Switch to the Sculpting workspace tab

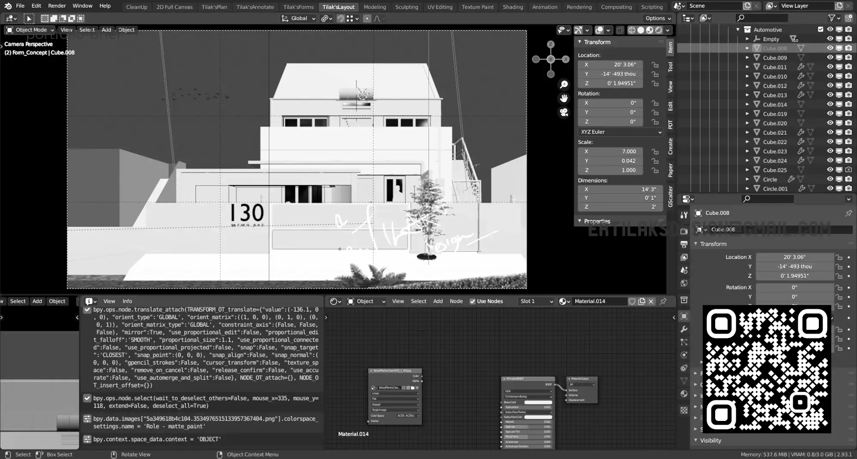tap(406, 7)
